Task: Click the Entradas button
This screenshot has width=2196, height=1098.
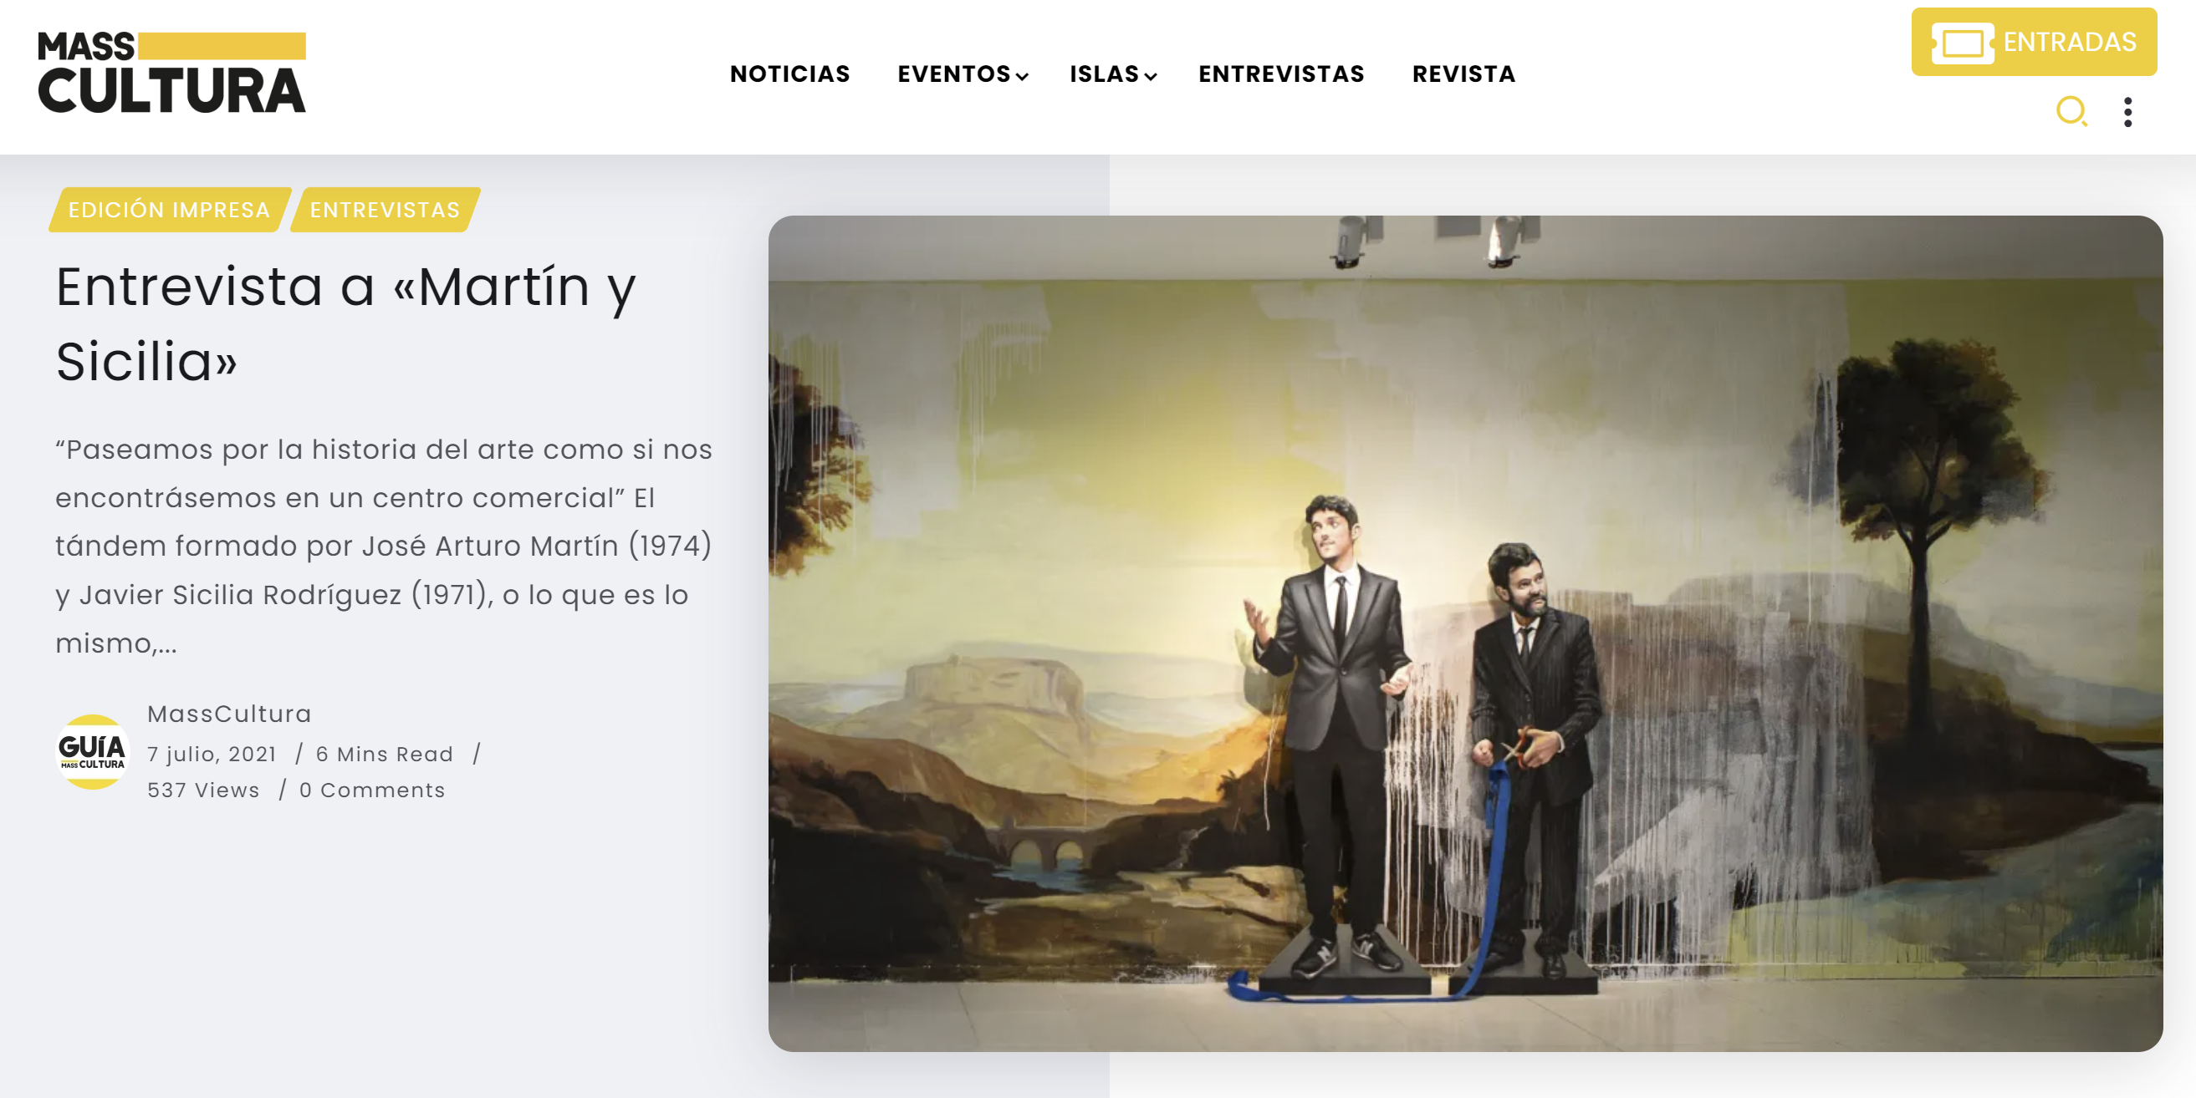Action: click(x=2034, y=42)
